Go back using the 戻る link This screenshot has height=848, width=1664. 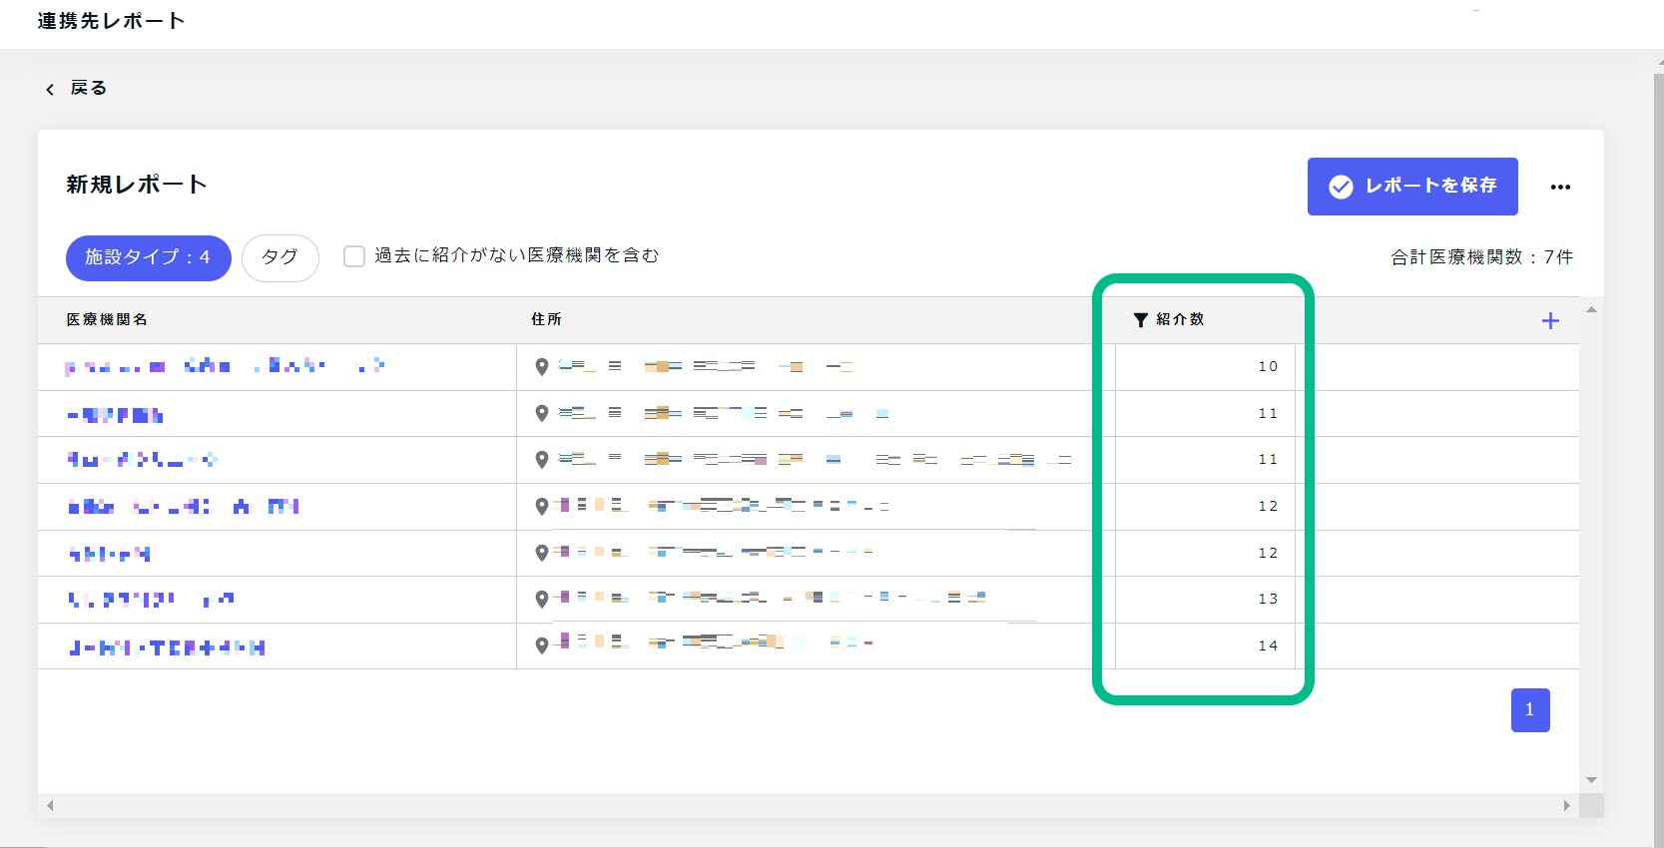[76, 88]
